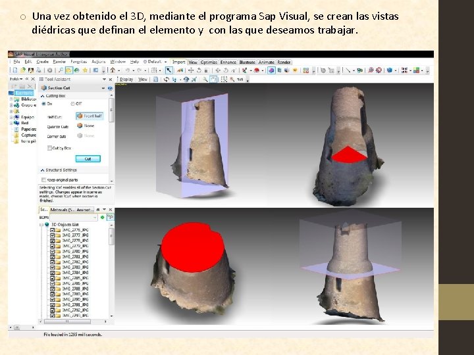Select the Cutting Box Off radio button

point(72,104)
